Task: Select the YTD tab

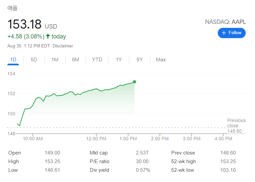Action: click(x=97, y=60)
